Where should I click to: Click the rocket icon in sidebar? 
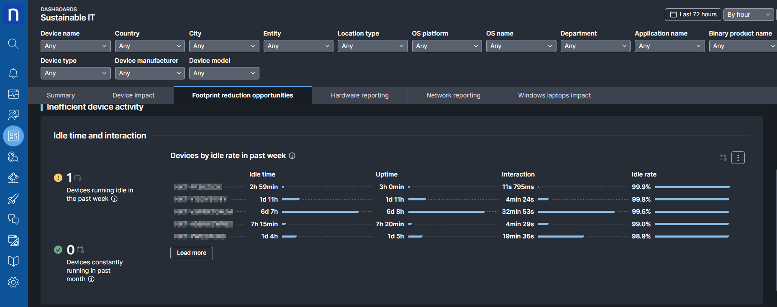pyautogui.click(x=13, y=199)
